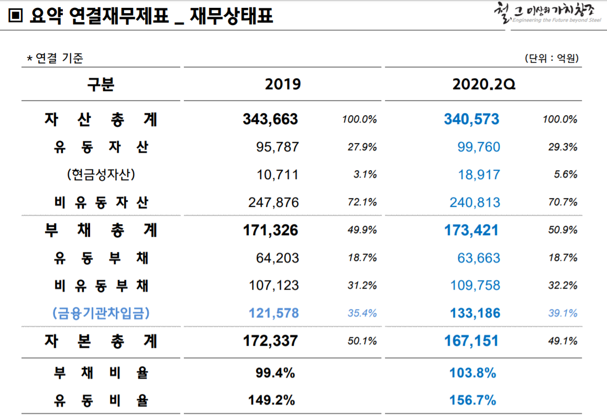Select the (현금성자산) row label
This screenshot has height=418, width=607.
[101, 174]
